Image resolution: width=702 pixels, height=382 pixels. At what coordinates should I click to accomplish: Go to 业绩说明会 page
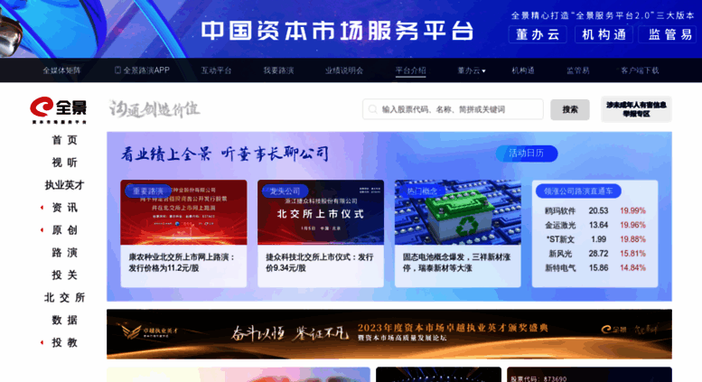coord(344,70)
